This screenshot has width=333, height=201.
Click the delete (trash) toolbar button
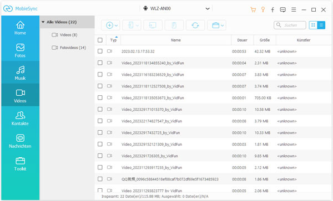click(174, 25)
